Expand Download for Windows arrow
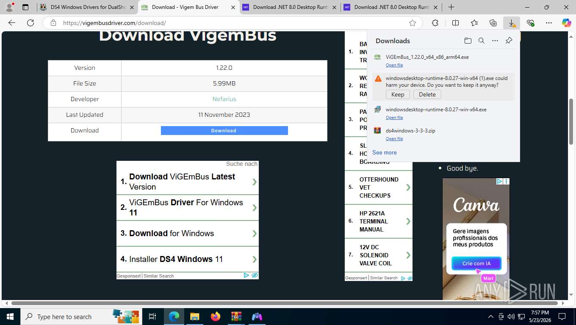Screen dimensions: 576x325 click(x=255, y=233)
